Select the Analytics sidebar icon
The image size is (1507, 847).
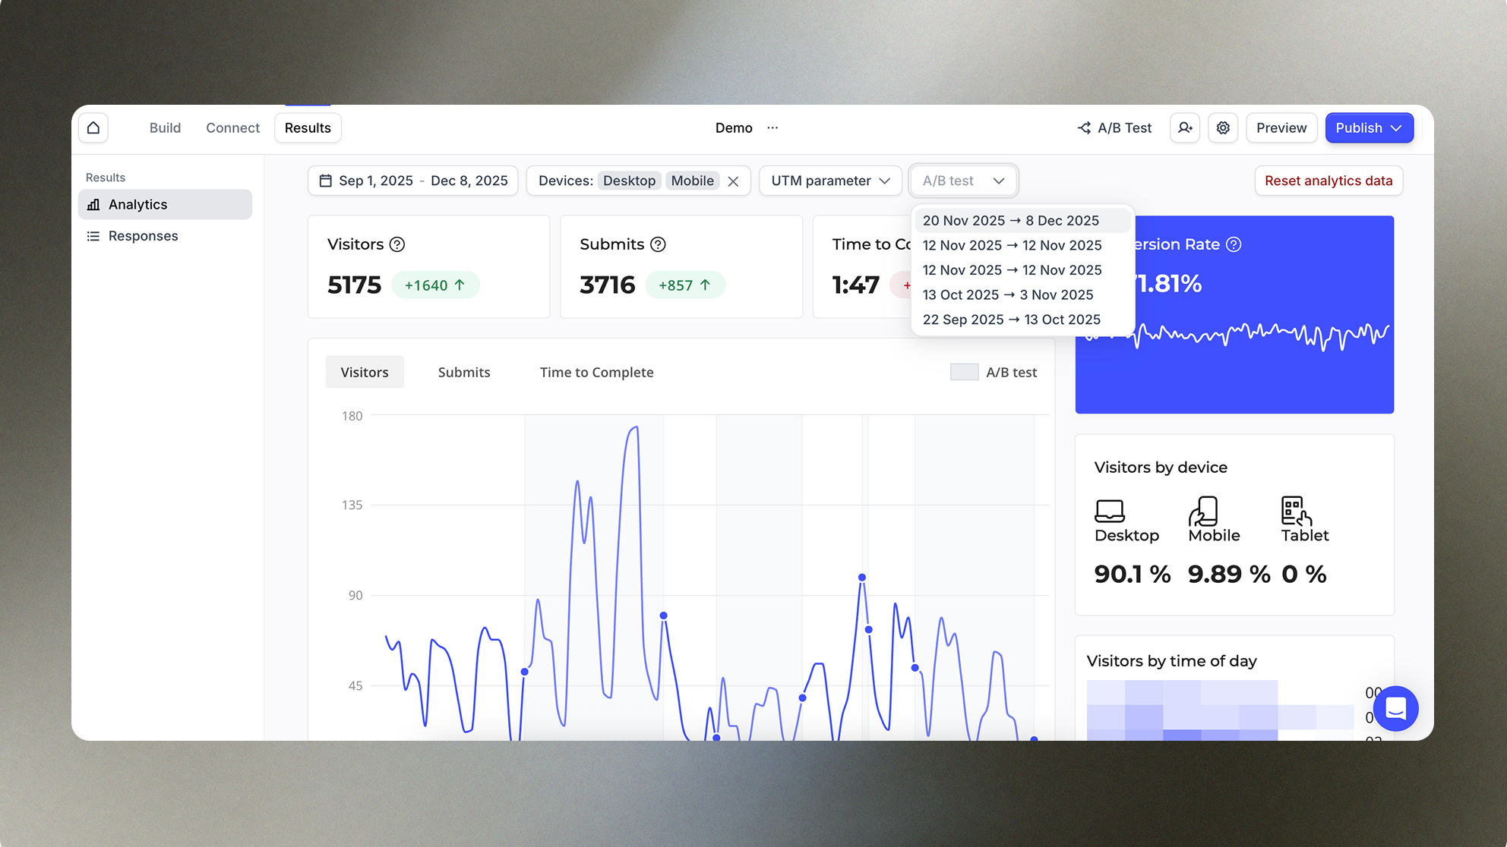point(93,204)
